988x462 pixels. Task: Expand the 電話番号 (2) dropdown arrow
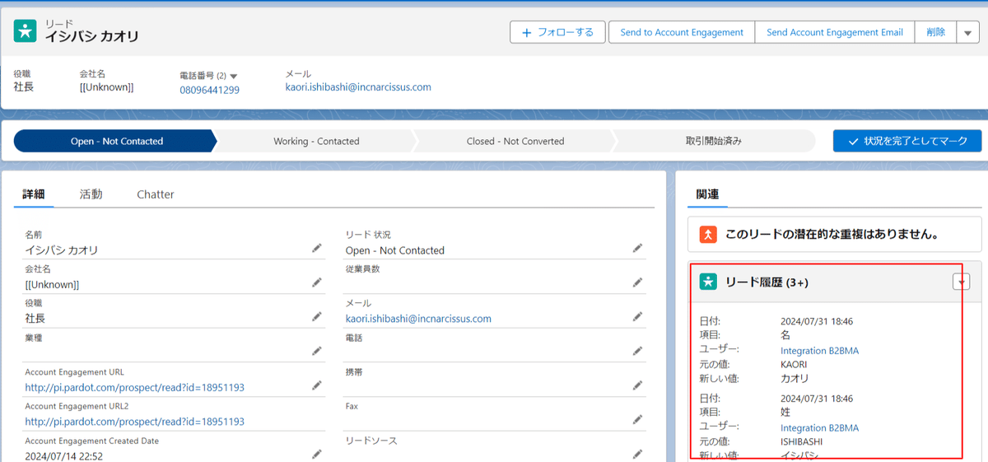pyautogui.click(x=234, y=76)
